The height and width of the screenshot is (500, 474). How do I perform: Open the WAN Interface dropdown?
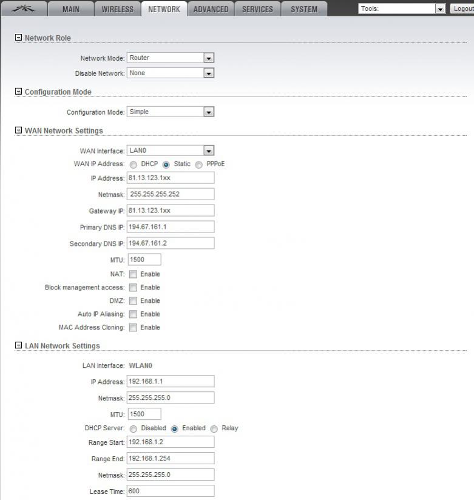tap(208, 151)
